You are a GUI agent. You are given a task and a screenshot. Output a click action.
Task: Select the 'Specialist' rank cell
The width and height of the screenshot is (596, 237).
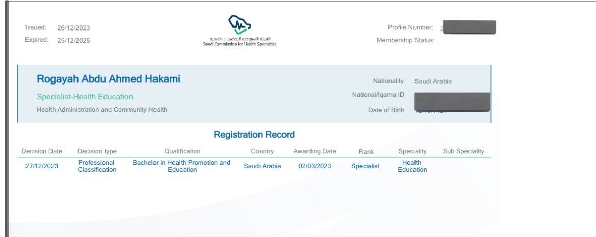pos(365,166)
